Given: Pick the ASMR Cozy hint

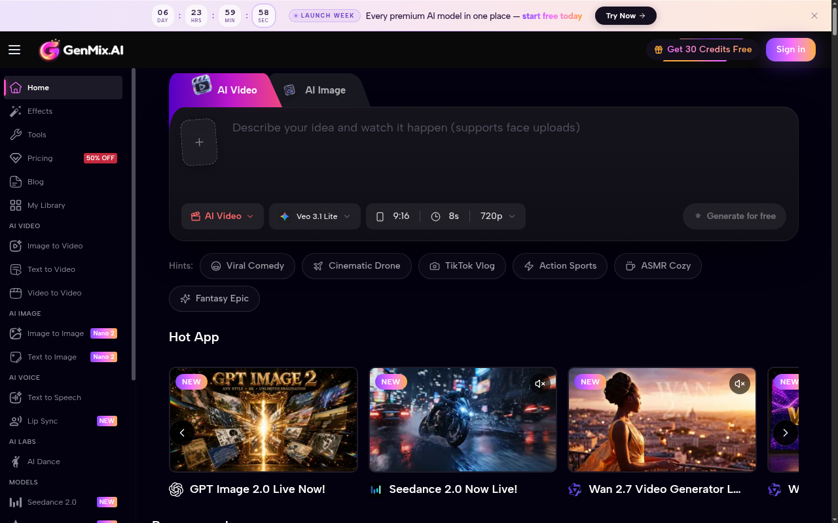Looking at the screenshot, I should click(x=658, y=266).
